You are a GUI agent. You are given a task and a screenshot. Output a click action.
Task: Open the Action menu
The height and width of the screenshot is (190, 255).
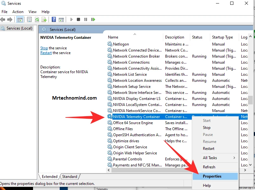[x=18, y=11]
